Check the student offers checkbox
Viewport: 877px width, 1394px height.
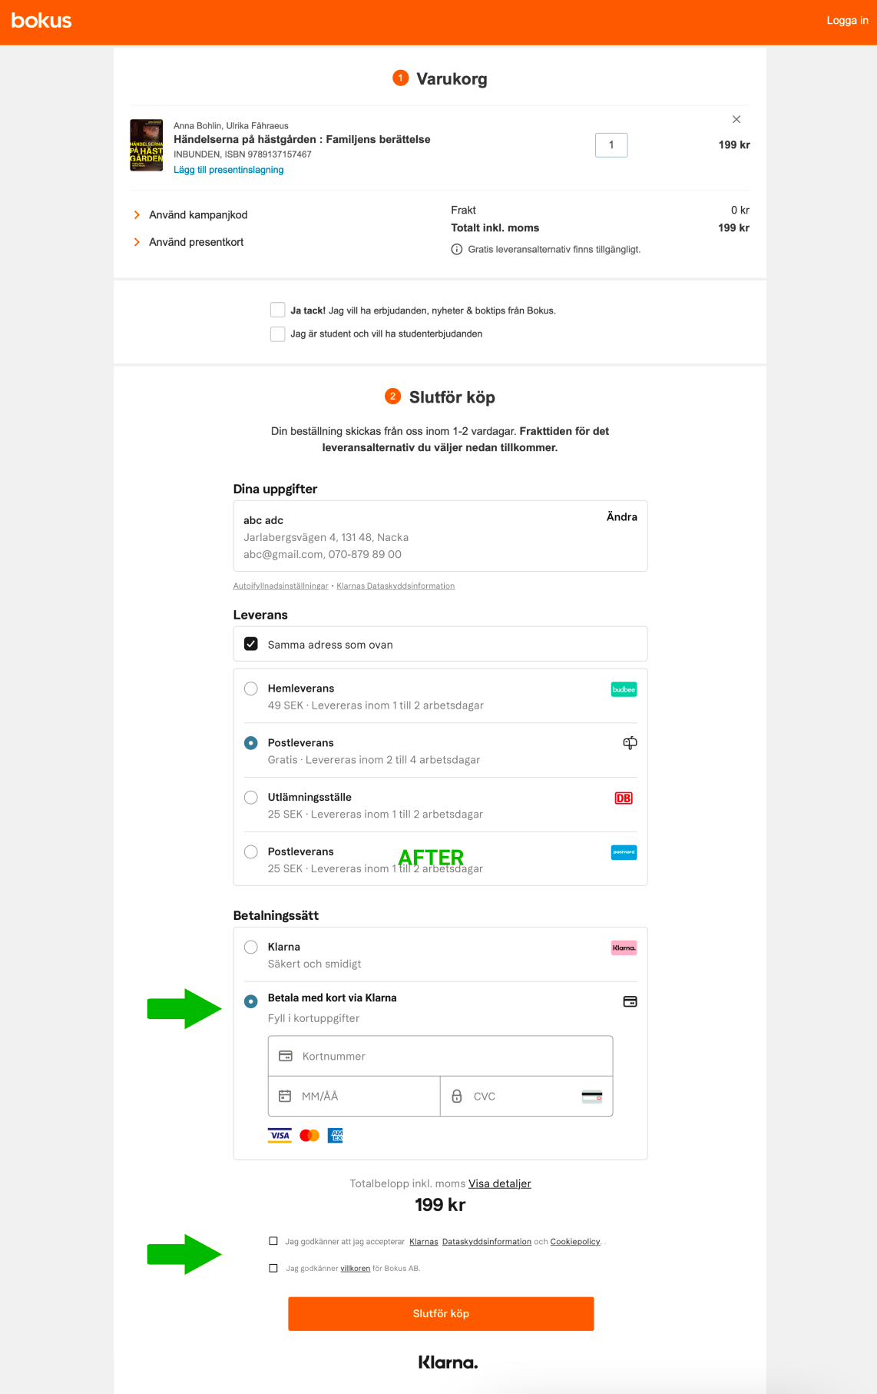[278, 334]
